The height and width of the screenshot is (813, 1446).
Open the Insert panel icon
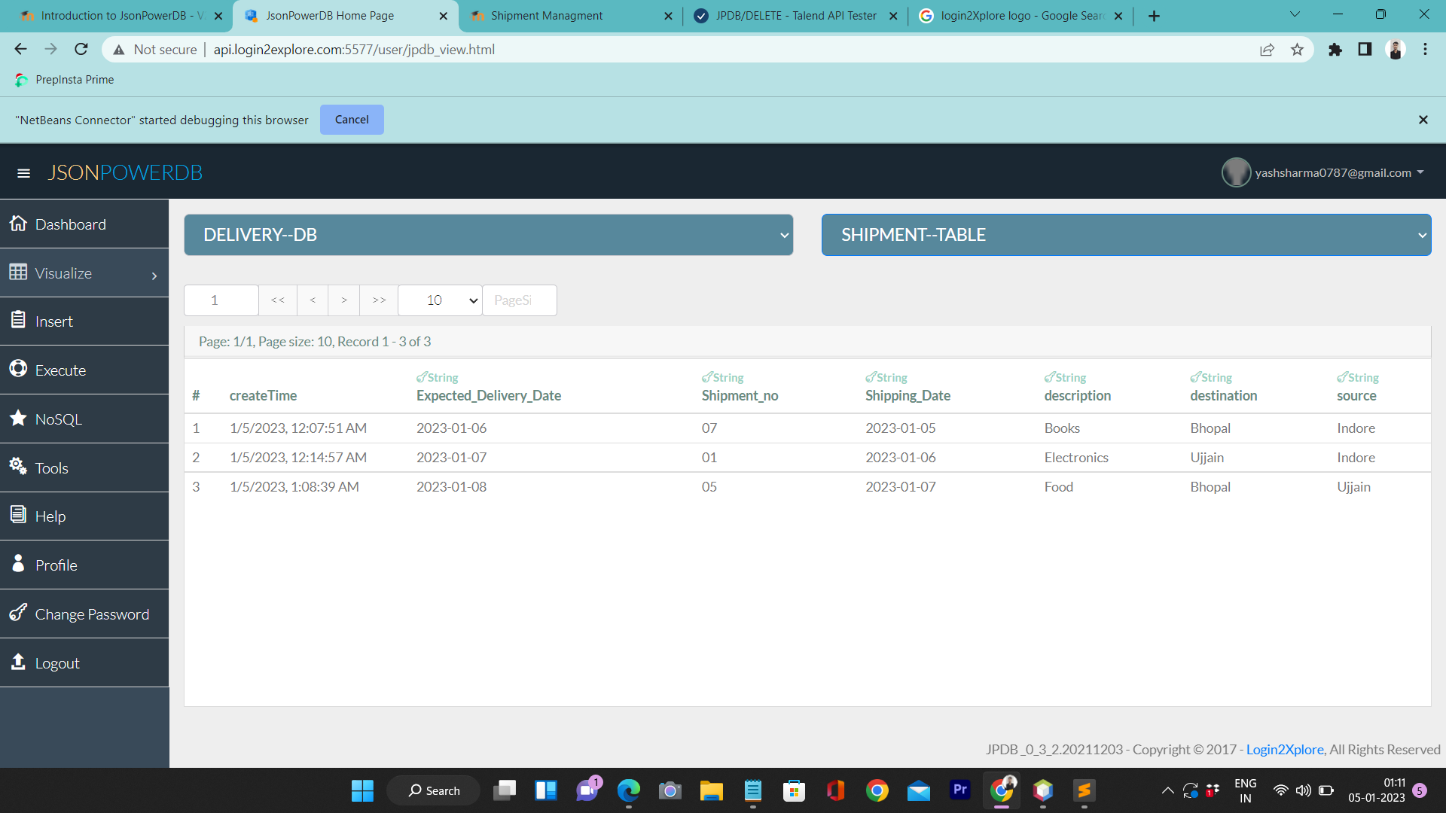point(19,319)
